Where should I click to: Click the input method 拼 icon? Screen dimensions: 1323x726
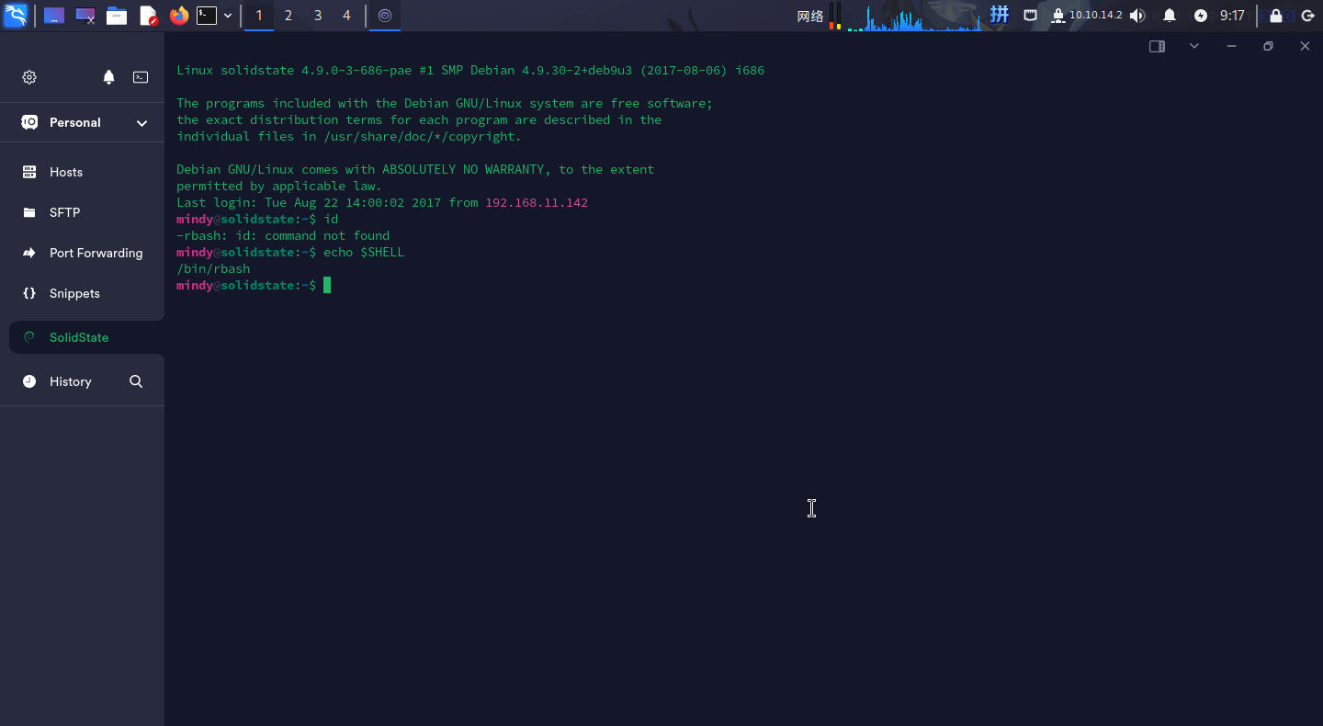tap(1000, 15)
